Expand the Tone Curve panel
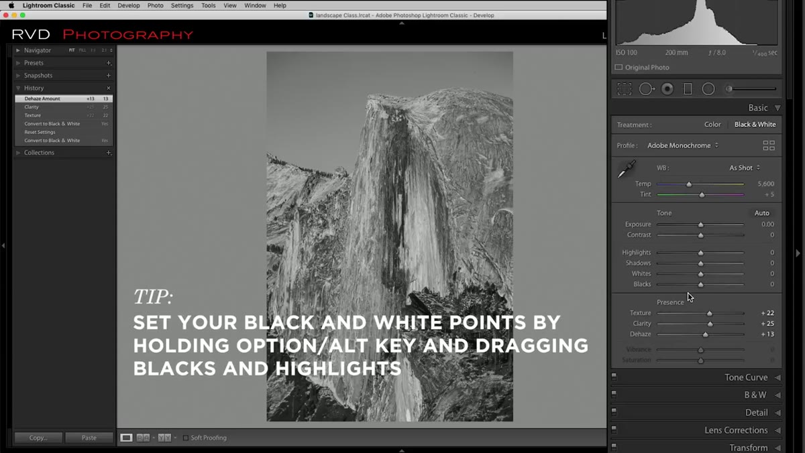Image resolution: width=805 pixels, height=453 pixels. [777, 378]
